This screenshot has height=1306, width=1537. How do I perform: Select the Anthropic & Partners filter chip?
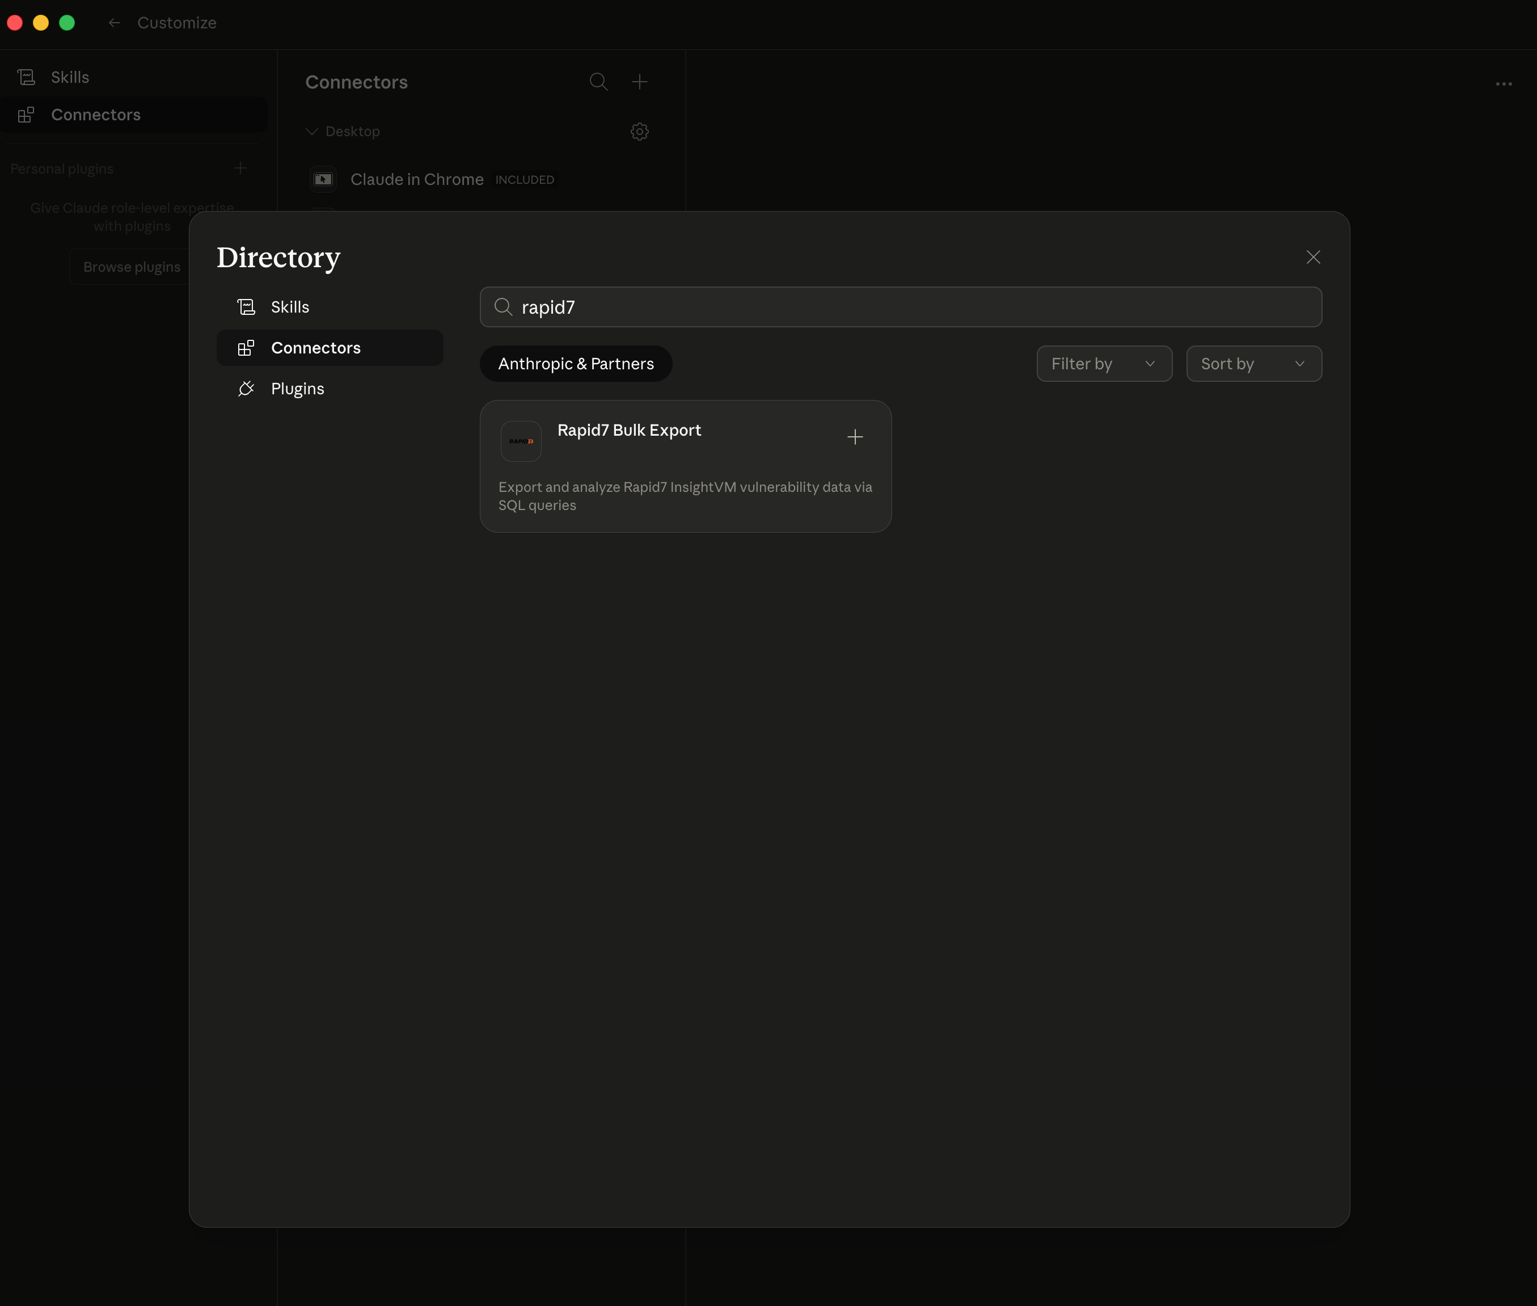[x=576, y=364]
